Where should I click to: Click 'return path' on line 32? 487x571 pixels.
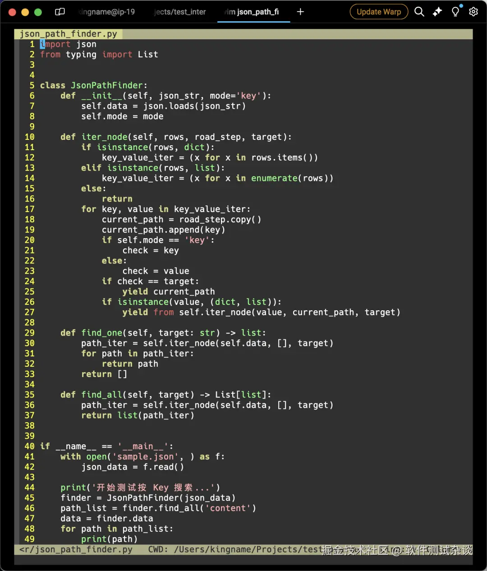[130, 364]
